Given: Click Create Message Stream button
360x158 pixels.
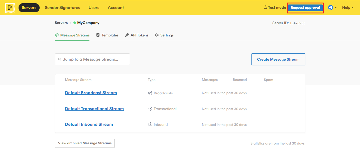Looking at the screenshot, I should coord(278,59).
